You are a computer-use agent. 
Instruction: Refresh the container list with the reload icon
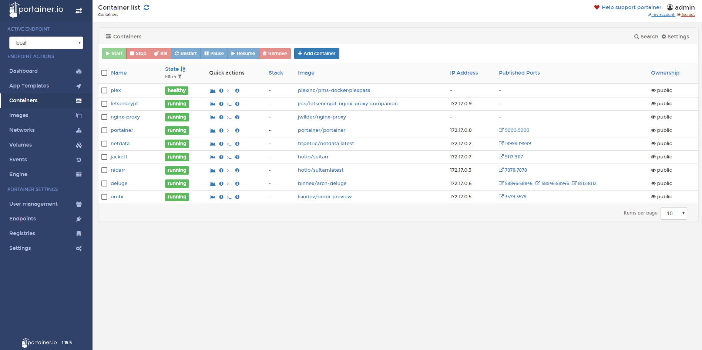(147, 7)
